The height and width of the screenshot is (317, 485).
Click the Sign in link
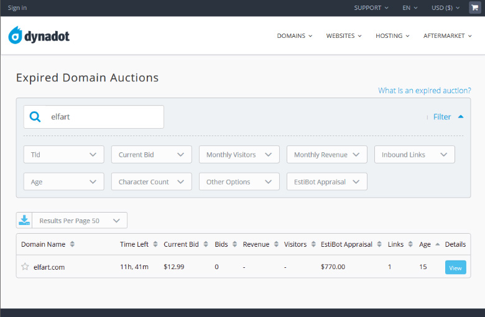[17, 7]
